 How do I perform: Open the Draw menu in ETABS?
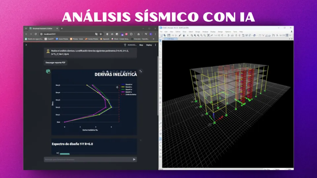[184, 32]
